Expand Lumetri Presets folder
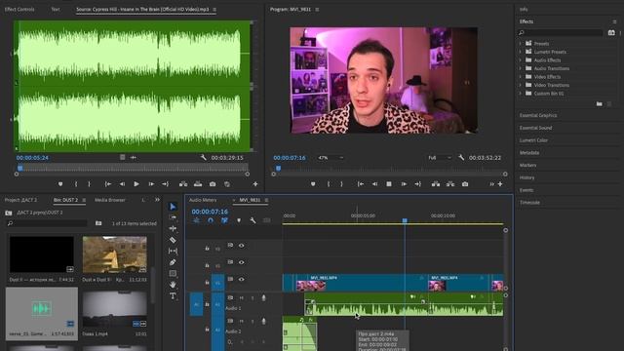Image resolution: width=624 pixels, height=351 pixels. tap(520, 52)
